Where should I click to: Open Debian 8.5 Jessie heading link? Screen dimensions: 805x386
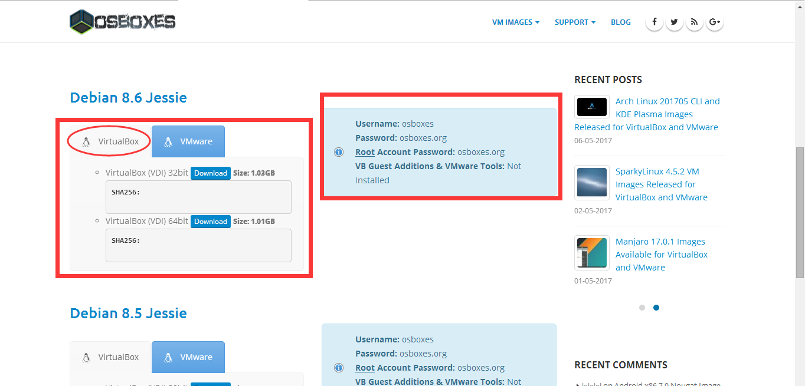coord(128,314)
